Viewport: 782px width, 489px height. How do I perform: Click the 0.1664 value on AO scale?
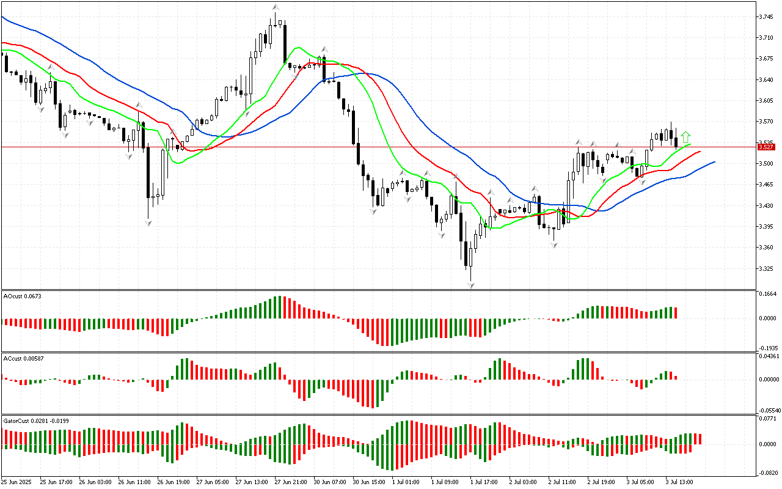click(x=768, y=294)
